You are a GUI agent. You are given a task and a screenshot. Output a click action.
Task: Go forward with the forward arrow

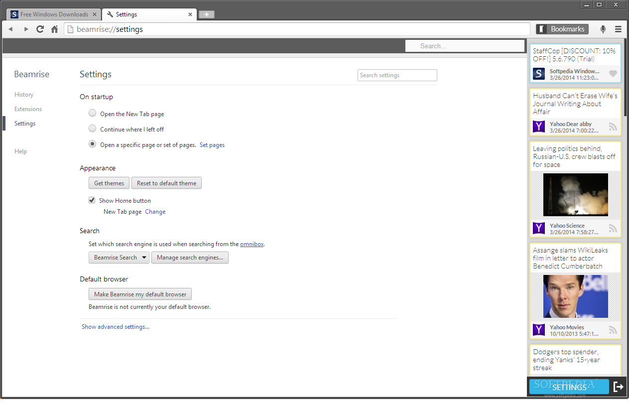point(26,29)
